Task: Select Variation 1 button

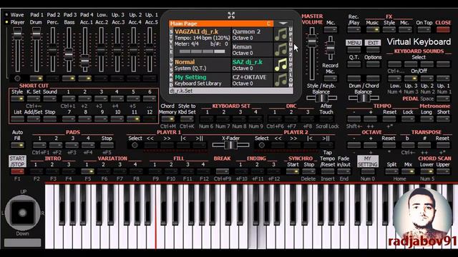Action: click(87, 171)
